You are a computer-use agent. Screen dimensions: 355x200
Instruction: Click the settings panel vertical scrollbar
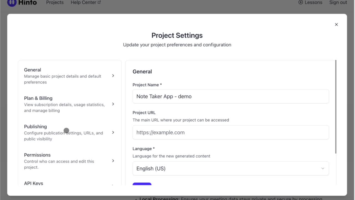336,107
